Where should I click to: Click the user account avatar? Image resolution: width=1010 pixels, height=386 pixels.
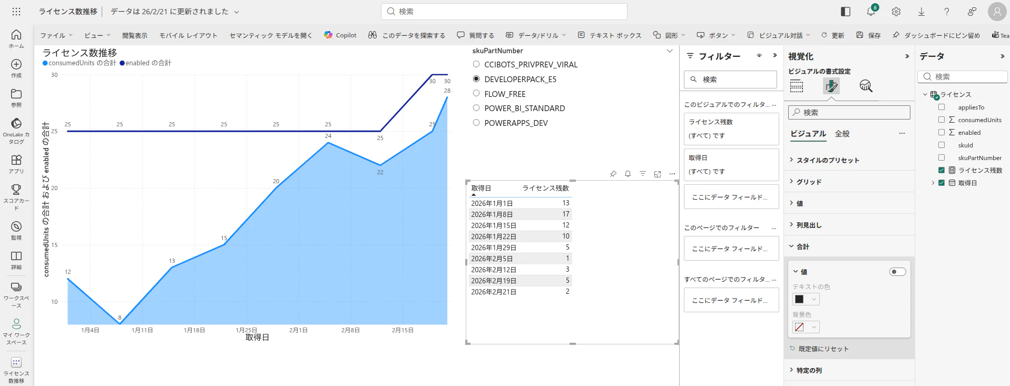997,12
